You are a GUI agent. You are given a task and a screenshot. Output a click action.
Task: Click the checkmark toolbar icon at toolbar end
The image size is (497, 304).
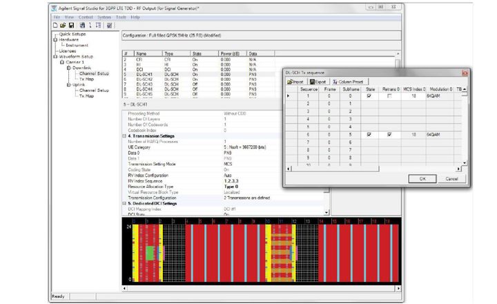point(109,25)
